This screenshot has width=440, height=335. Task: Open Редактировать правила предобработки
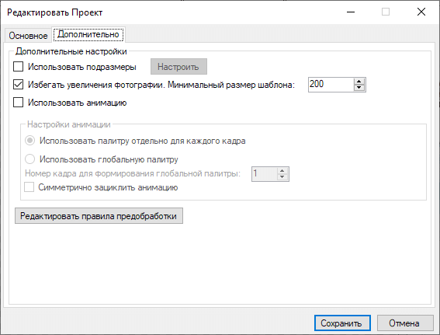pyautogui.click(x=99, y=216)
